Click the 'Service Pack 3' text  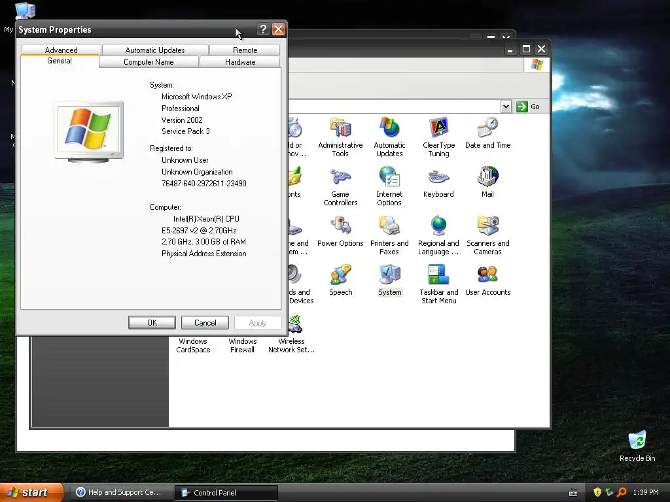pos(185,131)
